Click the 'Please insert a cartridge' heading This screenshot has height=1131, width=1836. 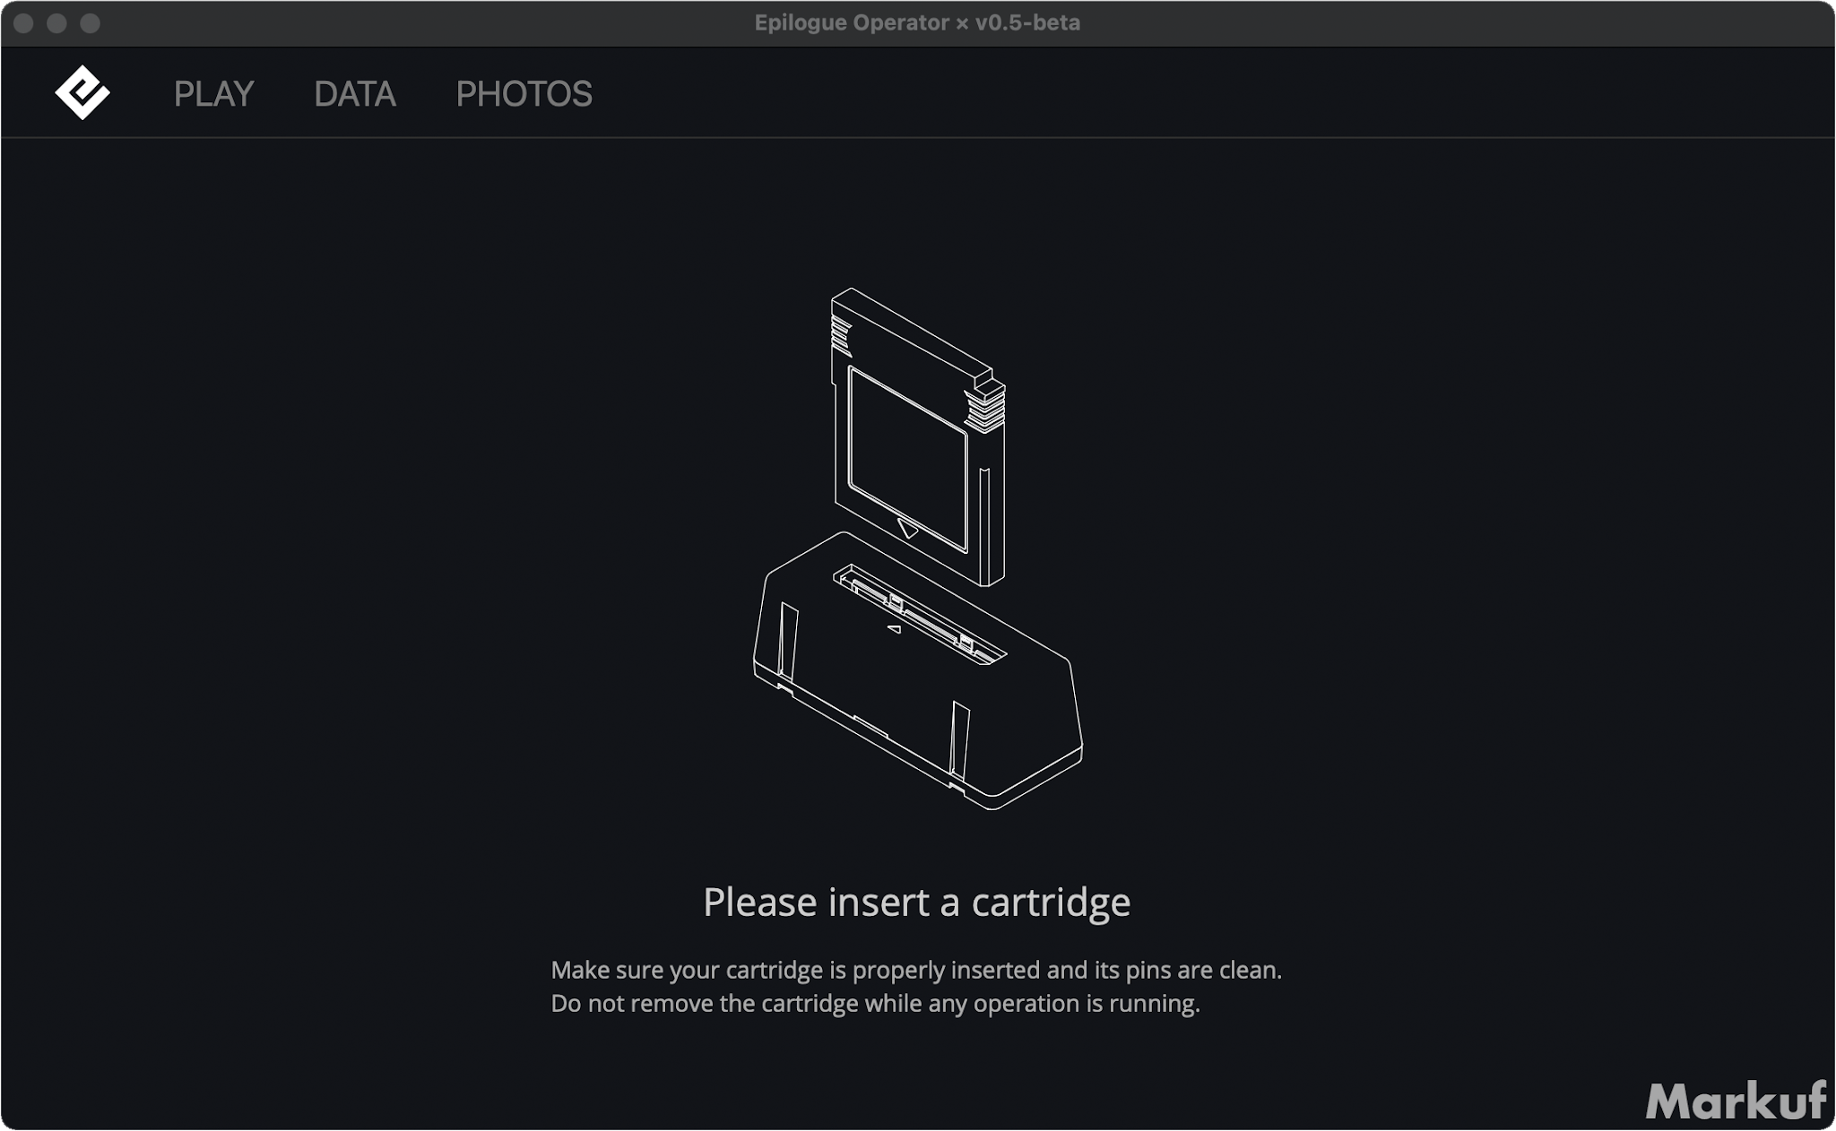(916, 902)
